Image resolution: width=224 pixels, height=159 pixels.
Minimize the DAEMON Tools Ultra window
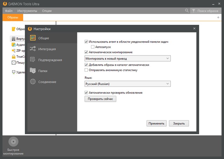213,4
